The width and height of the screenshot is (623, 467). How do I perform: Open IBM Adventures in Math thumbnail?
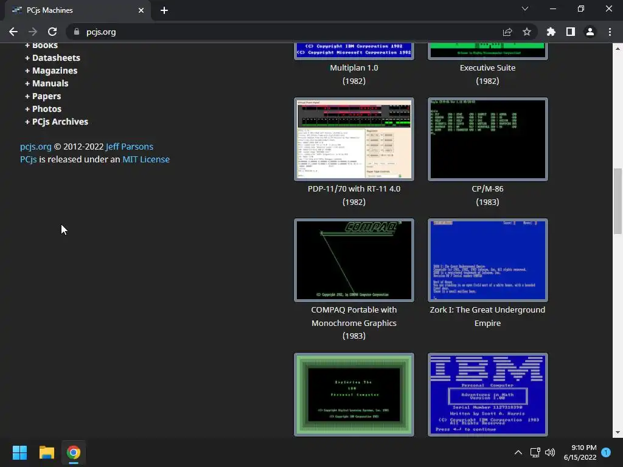point(487,394)
